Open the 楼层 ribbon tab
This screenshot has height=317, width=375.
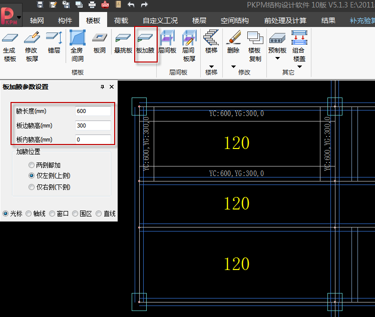point(199,20)
